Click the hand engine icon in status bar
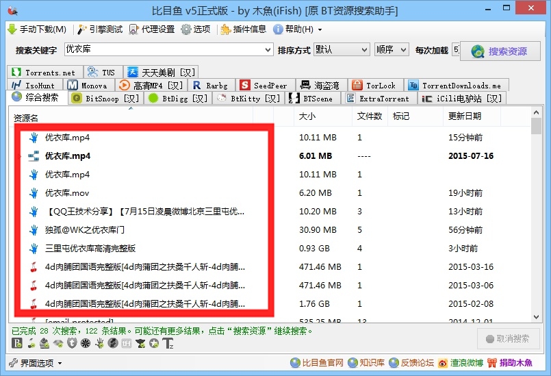Screen dimensions: 551x376 click(99, 343)
